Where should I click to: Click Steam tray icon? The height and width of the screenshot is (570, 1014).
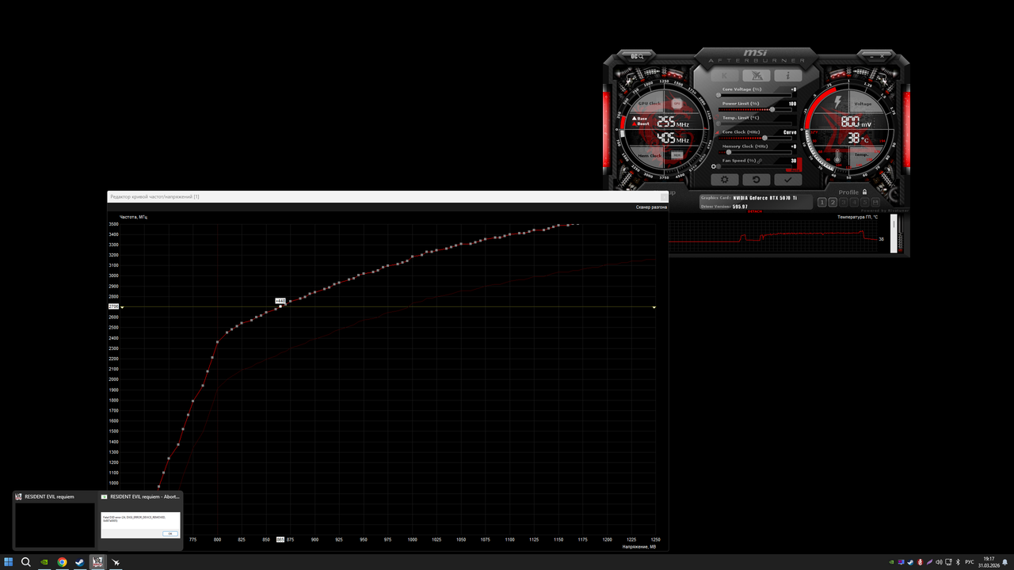coord(910,562)
